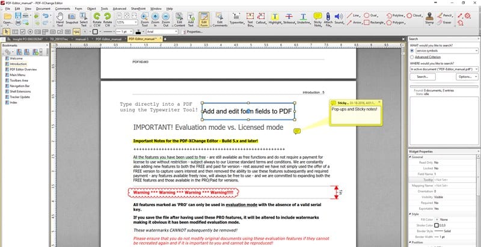Click the Attach File paperclip tool
Viewport: 481px width, 247px height.
328,19
